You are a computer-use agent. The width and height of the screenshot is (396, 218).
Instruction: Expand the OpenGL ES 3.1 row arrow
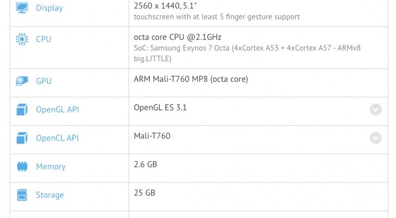[375, 110]
